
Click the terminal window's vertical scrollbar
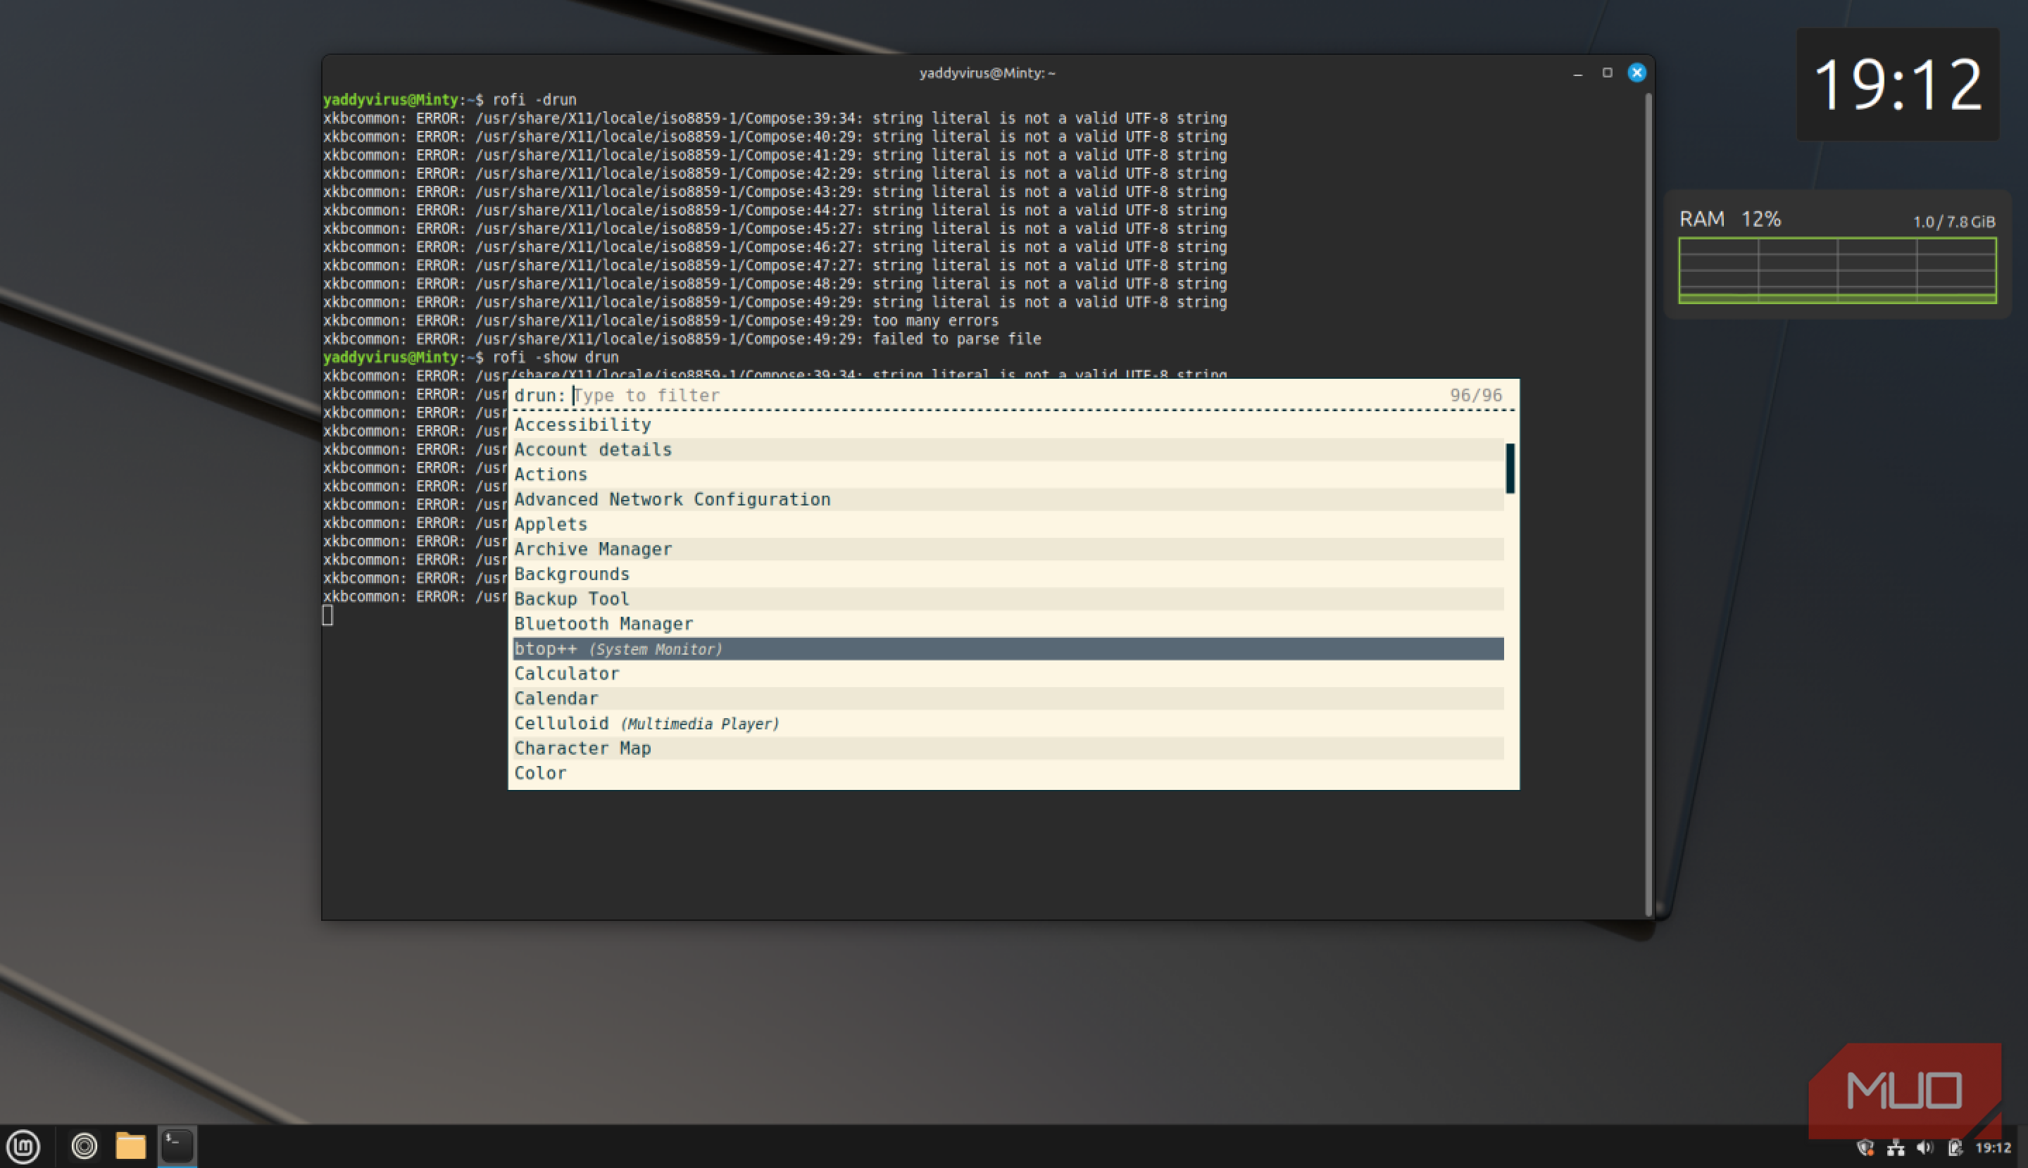[1648, 504]
